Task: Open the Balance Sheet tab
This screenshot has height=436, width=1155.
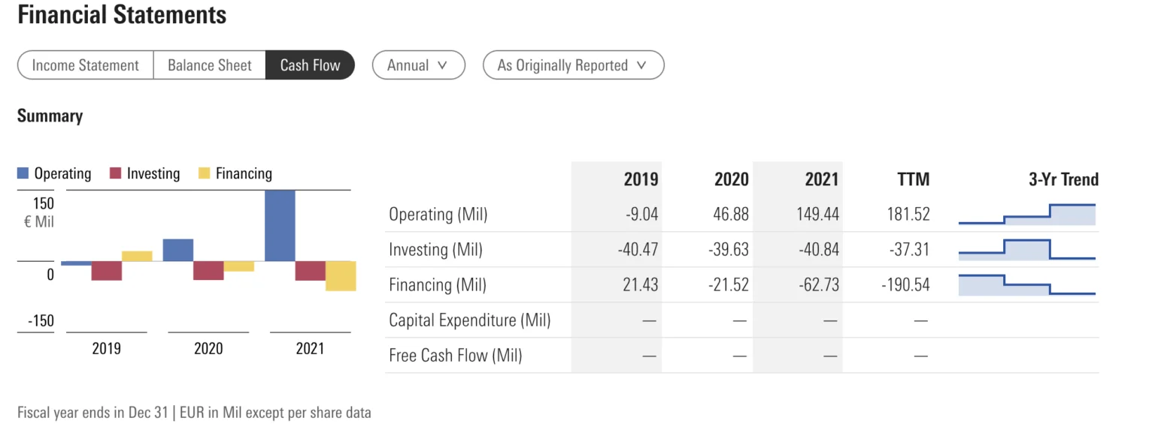Action: click(209, 65)
